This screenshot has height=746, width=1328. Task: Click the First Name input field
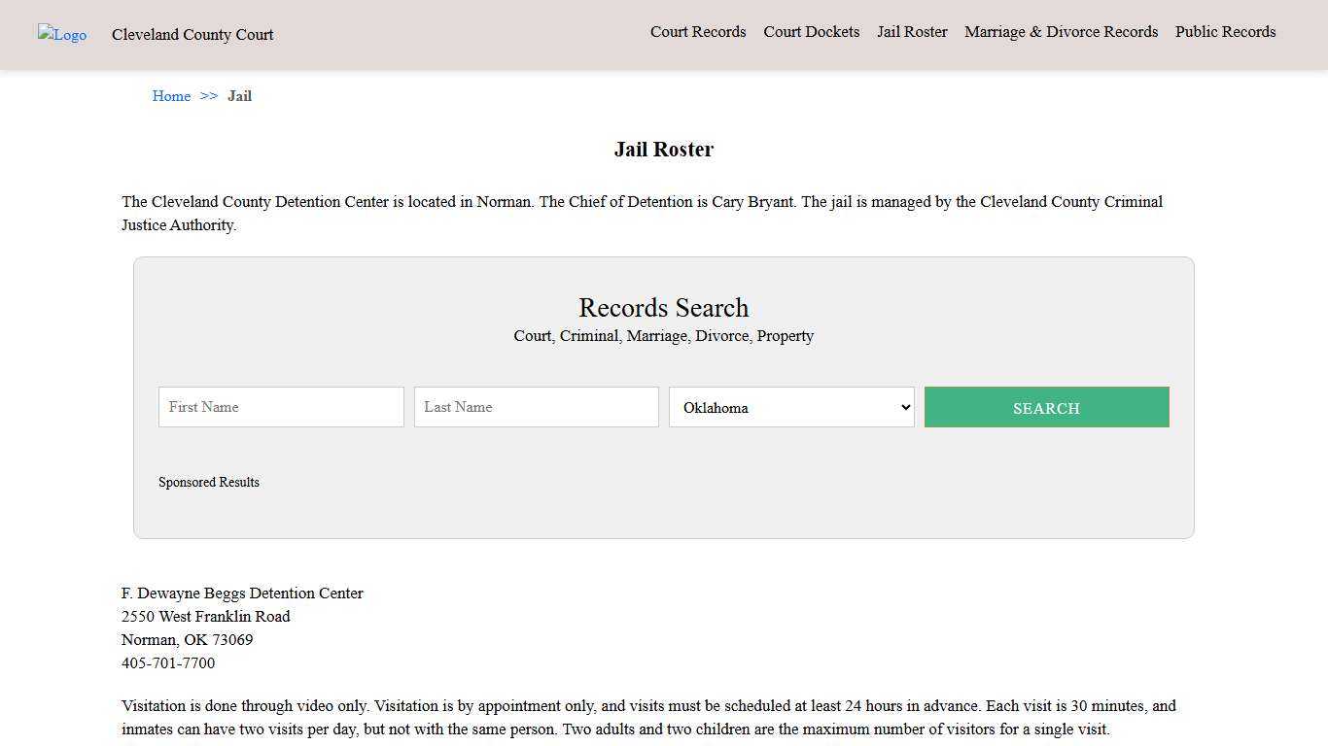click(x=280, y=407)
